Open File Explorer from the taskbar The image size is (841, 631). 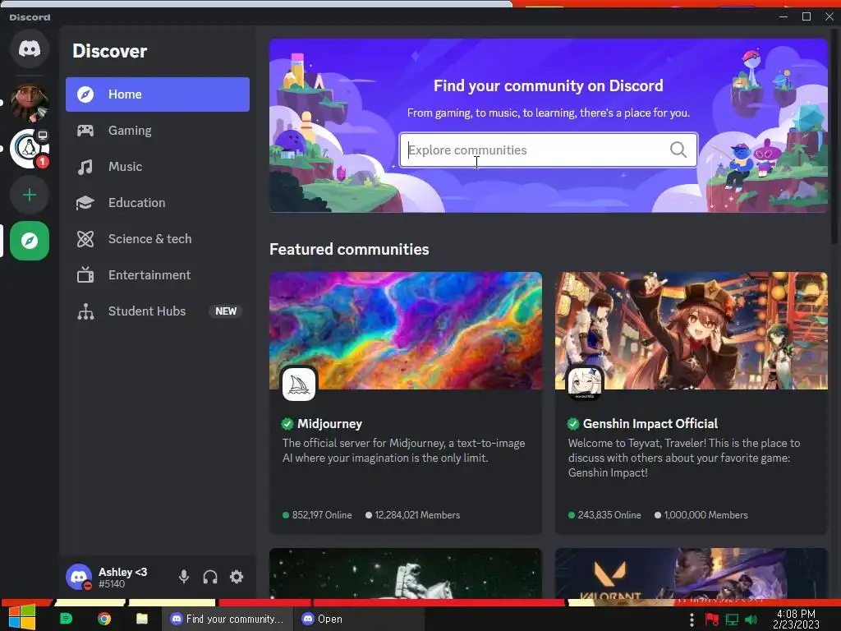coord(141,619)
